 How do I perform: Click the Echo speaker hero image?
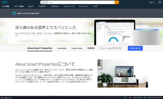(147, 36)
